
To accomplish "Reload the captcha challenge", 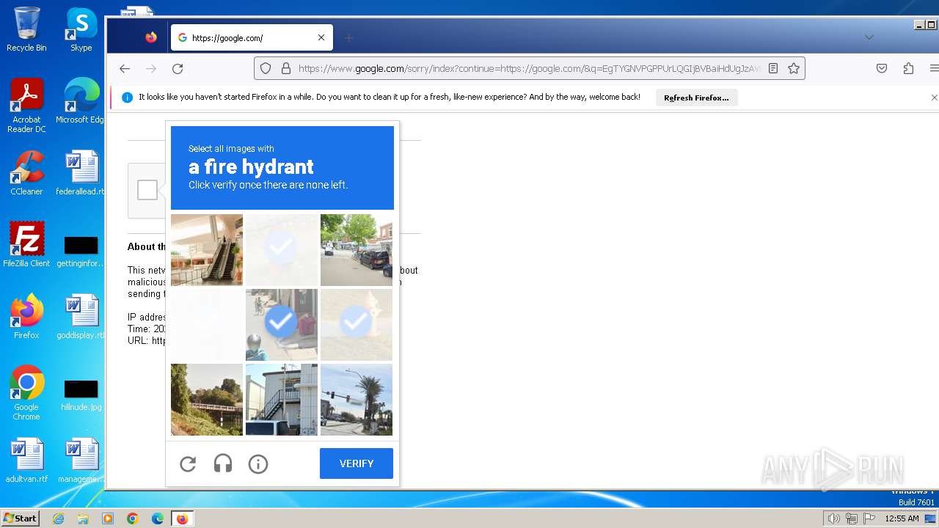I will pyautogui.click(x=188, y=463).
